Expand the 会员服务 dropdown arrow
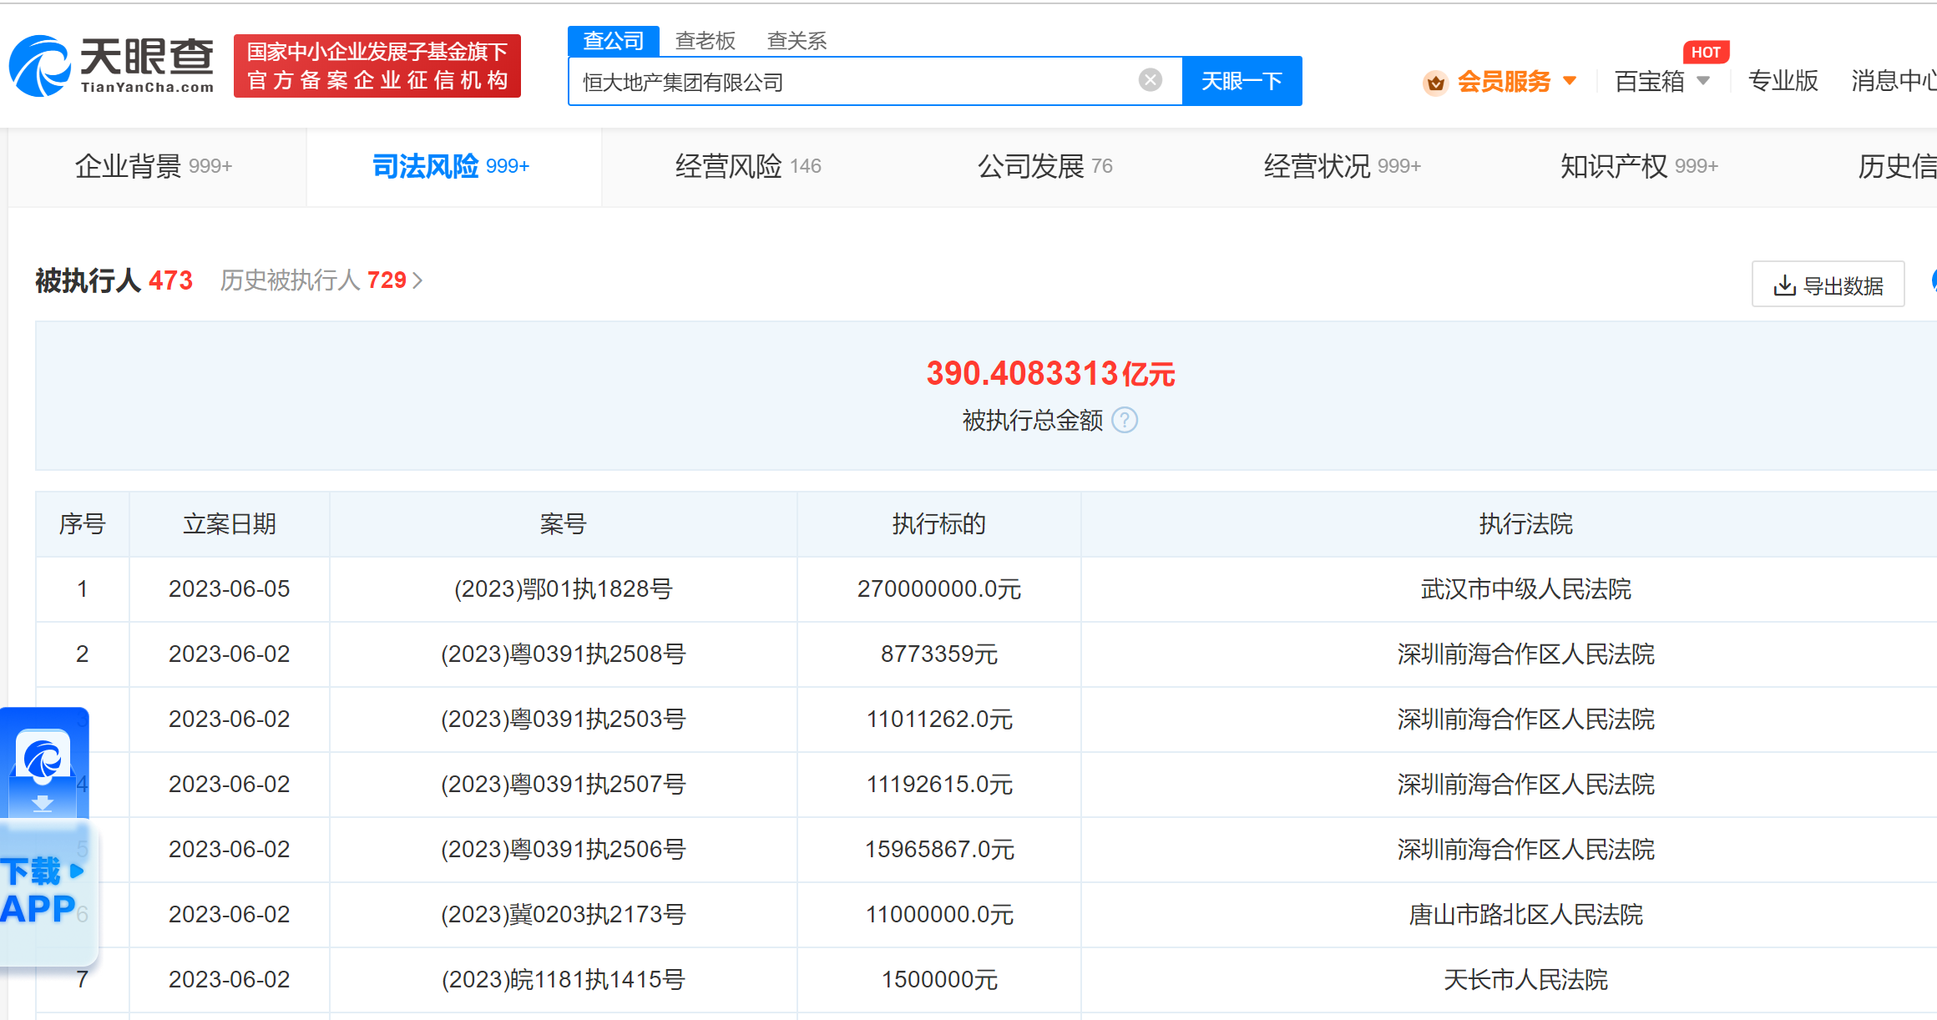This screenshot has width=1937, height=1020. coord(1570,81)
